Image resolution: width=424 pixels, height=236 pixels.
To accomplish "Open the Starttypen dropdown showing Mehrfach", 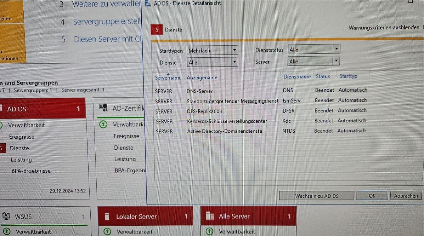I will 212,50.
